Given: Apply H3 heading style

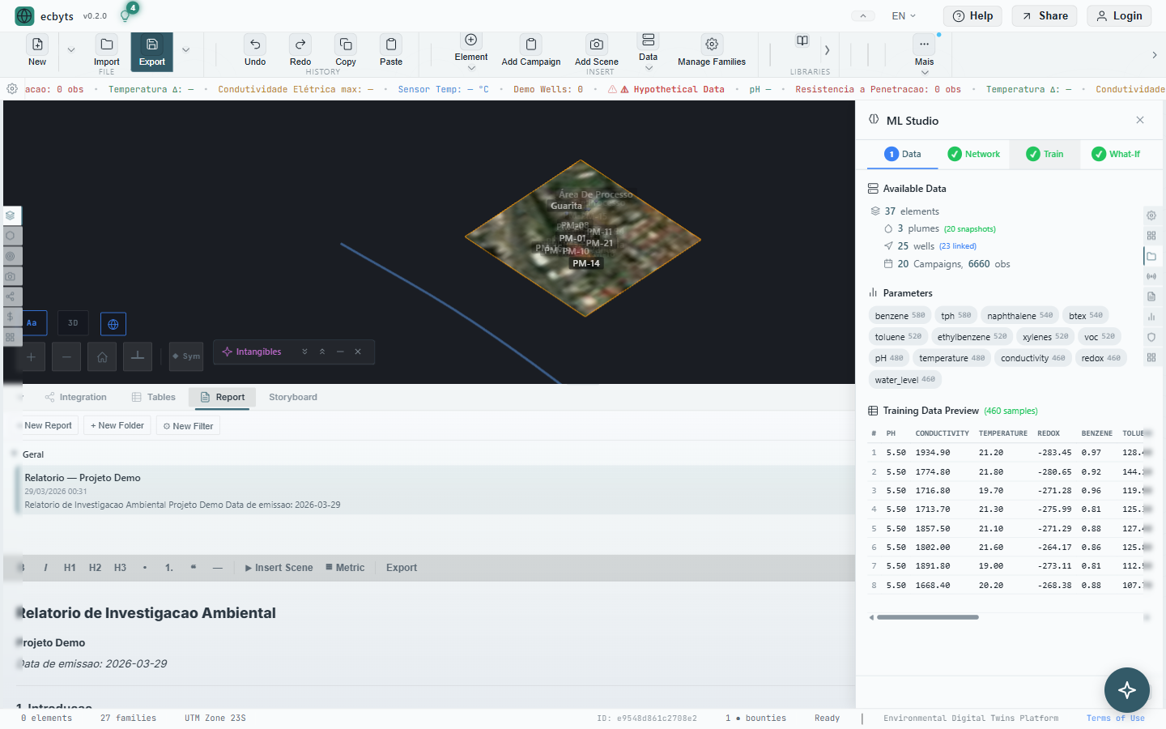Looking at the screenshot, I should [120, 568].
